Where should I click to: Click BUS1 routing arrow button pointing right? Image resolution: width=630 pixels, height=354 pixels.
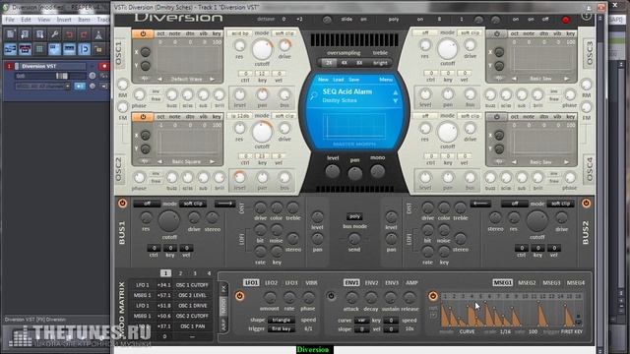click(x=224, y=204)
